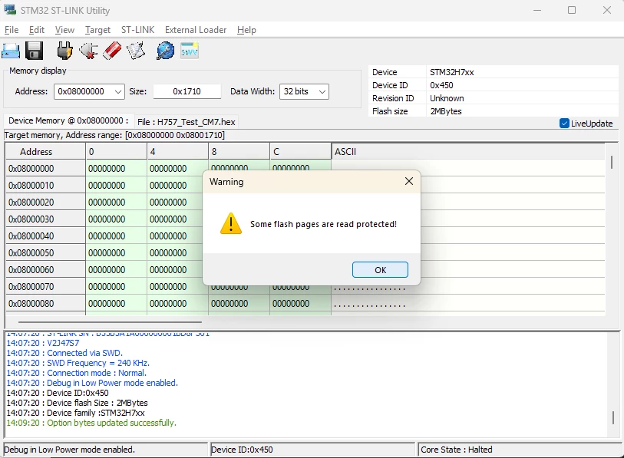This screenshot has width=624, height=458.
Task: Select address row 0x08000050
Action: (45, 253)
